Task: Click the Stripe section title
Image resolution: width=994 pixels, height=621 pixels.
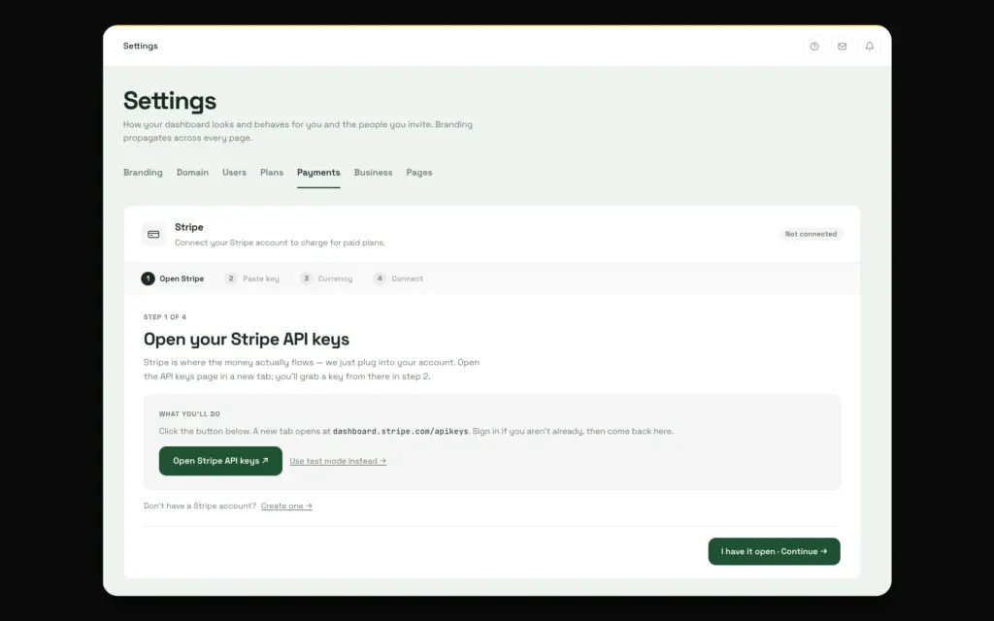Action: click(x=189, y=227)
